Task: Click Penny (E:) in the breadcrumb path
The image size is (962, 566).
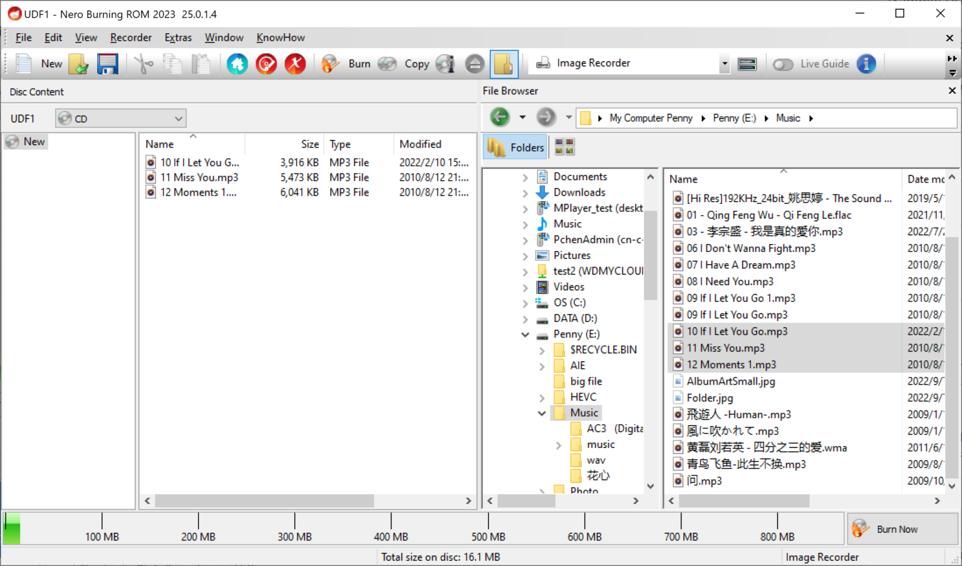Action: pyautogui.click(x=734, y=118)
